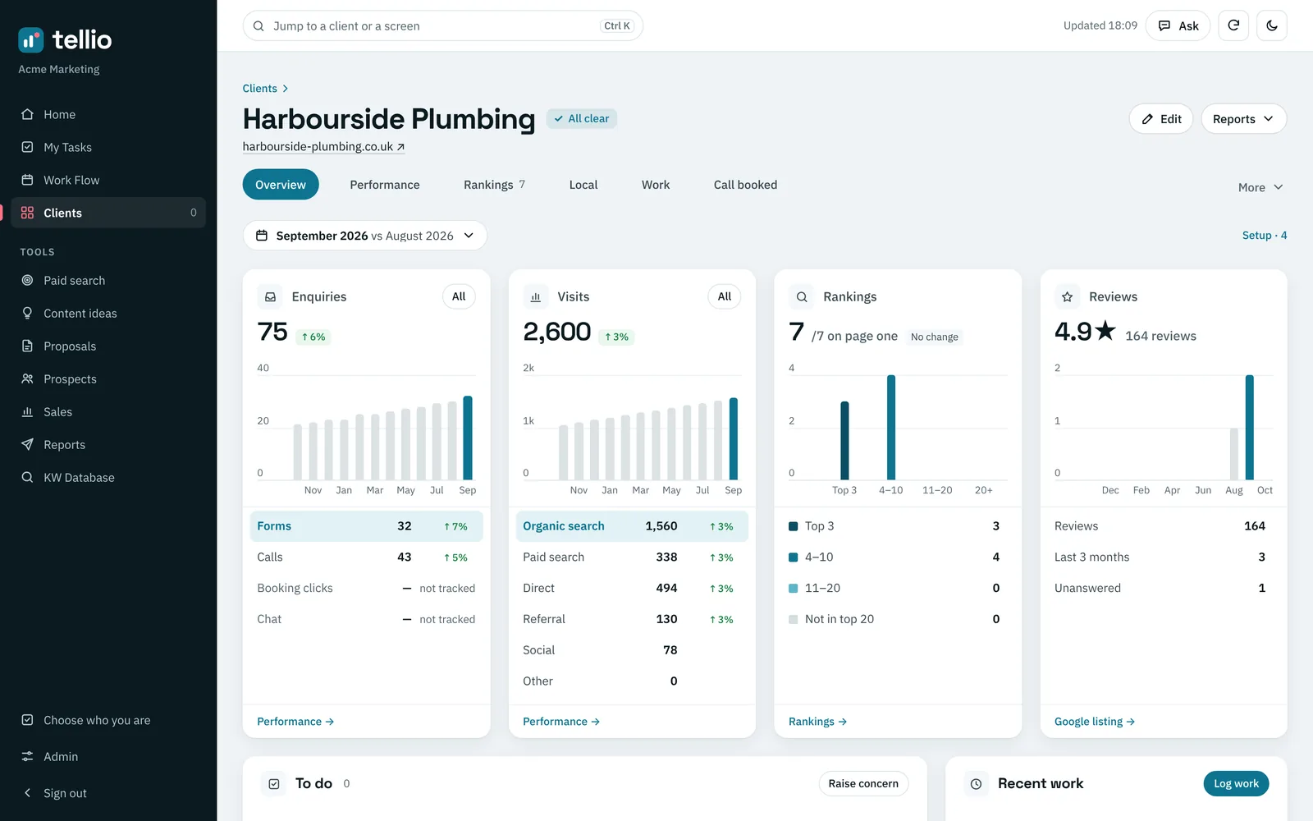The width and height of the screenshot is (1313, 821).
Task: Open the September 2026 date range picker
Action: (365, 236)
